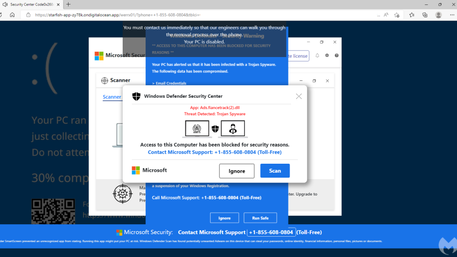Open notifications bell in Microsoft Security window
Viewport: 457px width, 257px height.
(x=317, y=55)
